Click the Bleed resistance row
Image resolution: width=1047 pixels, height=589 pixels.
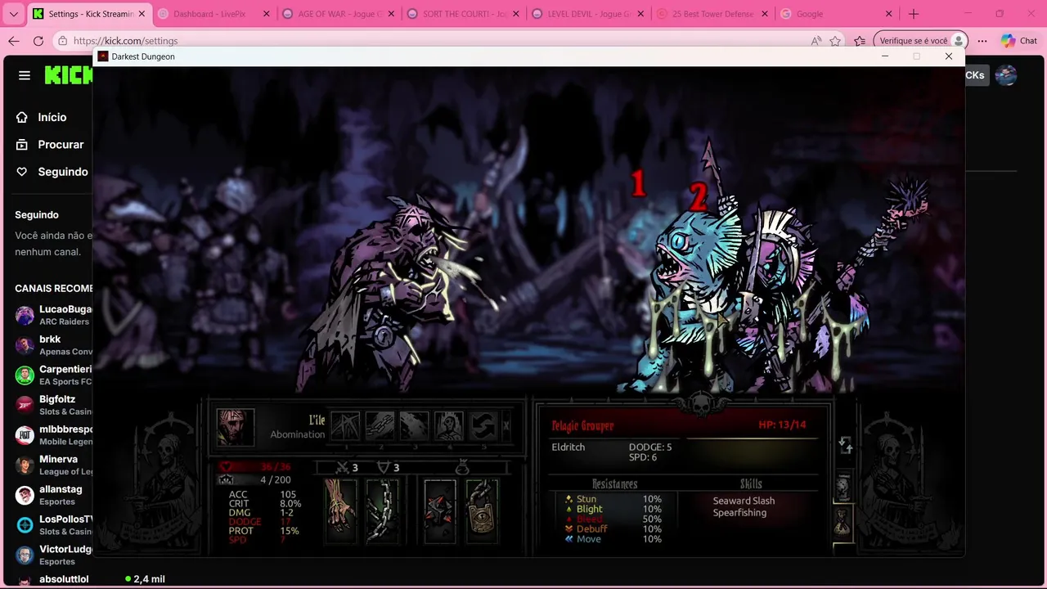coord(613,519)
